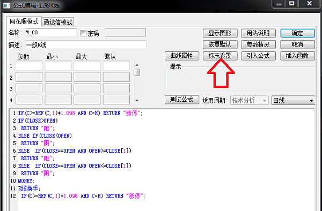Click the parameter list scroll-up arrow
Viewport: 322px width, 211px height.
click(x=137, y=65)
